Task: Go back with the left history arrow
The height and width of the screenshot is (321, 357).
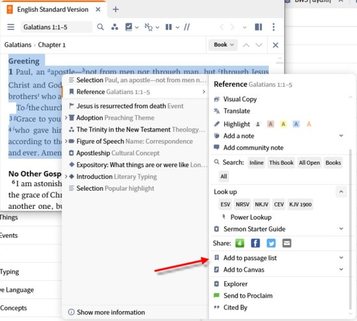Action: (x=221, y=27)
